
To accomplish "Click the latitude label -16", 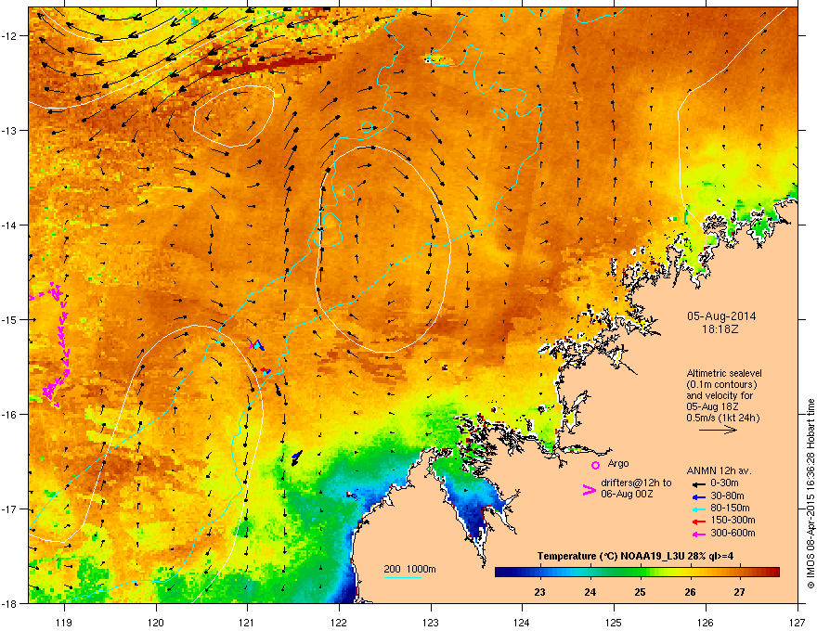I will click(x=10, y=415).
